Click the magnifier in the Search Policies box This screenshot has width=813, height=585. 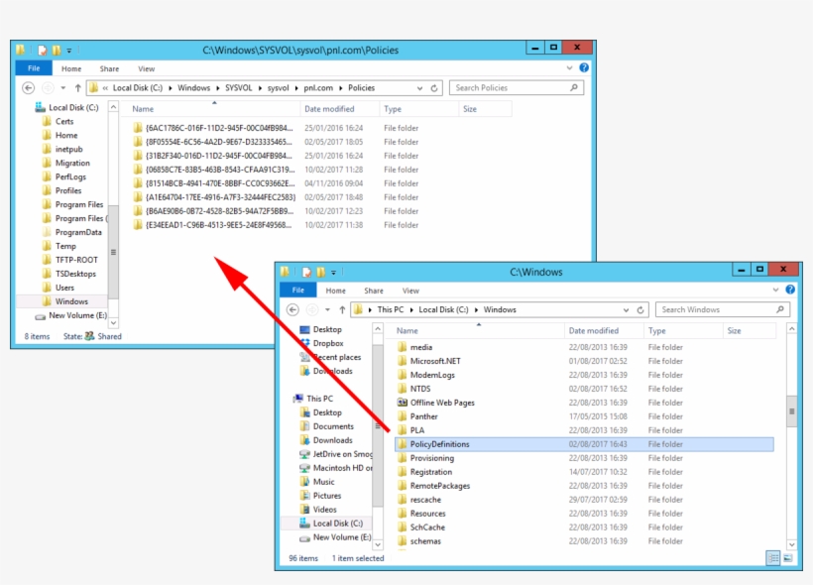573,87
